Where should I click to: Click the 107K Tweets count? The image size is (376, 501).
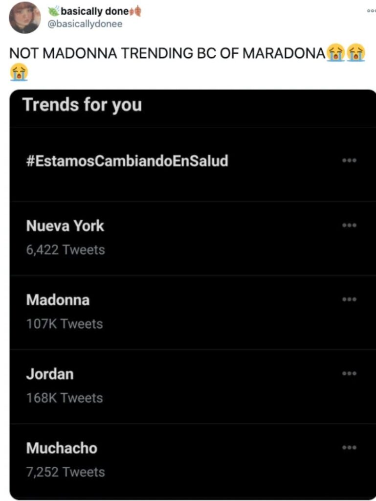[65, 324]
